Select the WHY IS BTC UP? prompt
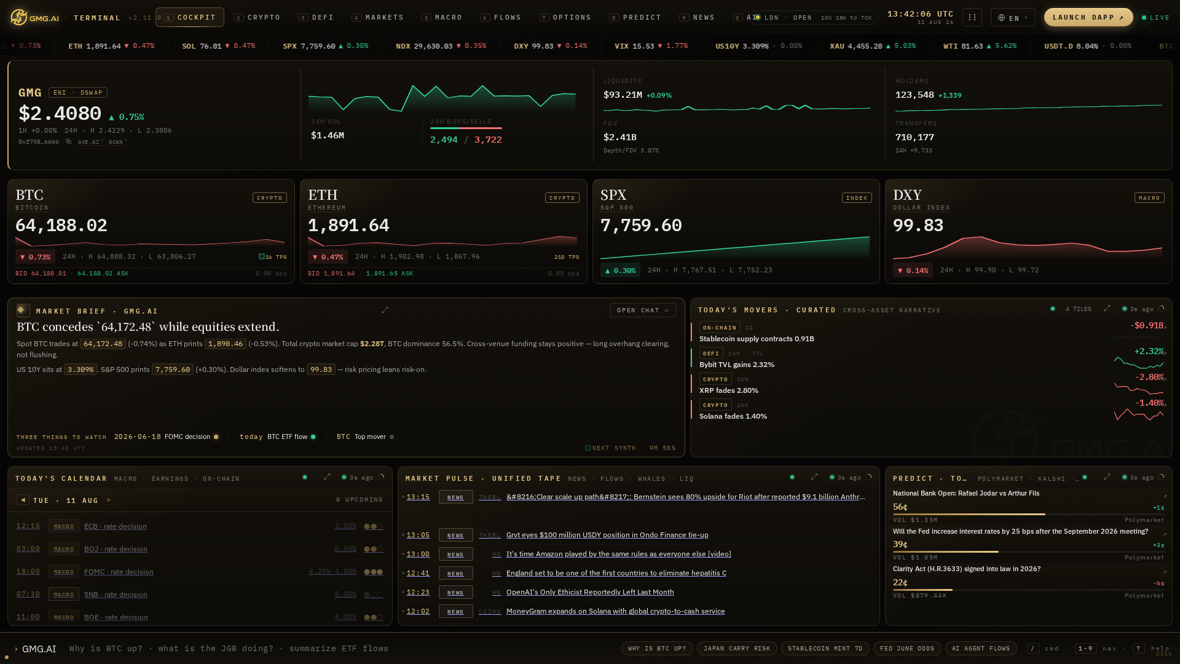 click(x=657, y=648)
